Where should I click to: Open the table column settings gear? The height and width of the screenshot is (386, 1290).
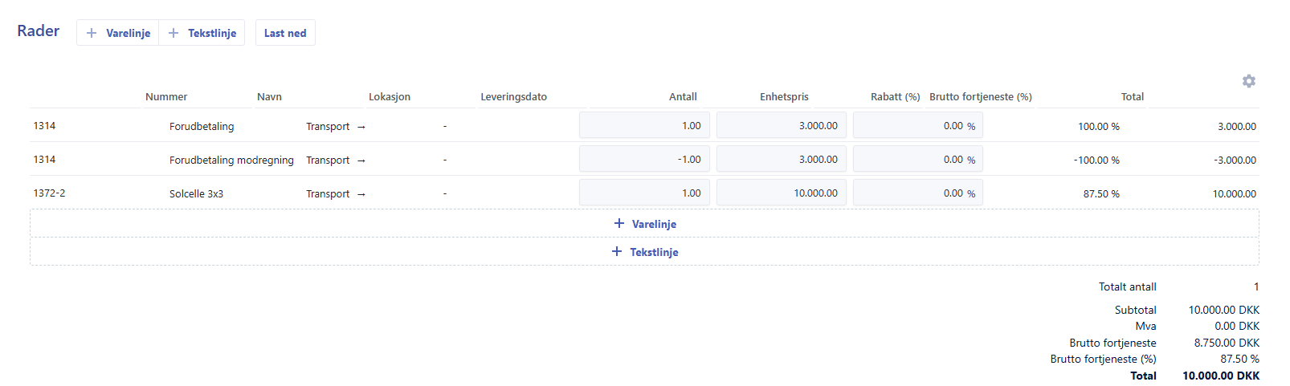1248,81
